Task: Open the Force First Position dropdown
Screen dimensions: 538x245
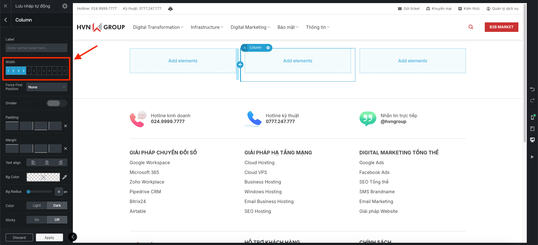Action: 47,87
